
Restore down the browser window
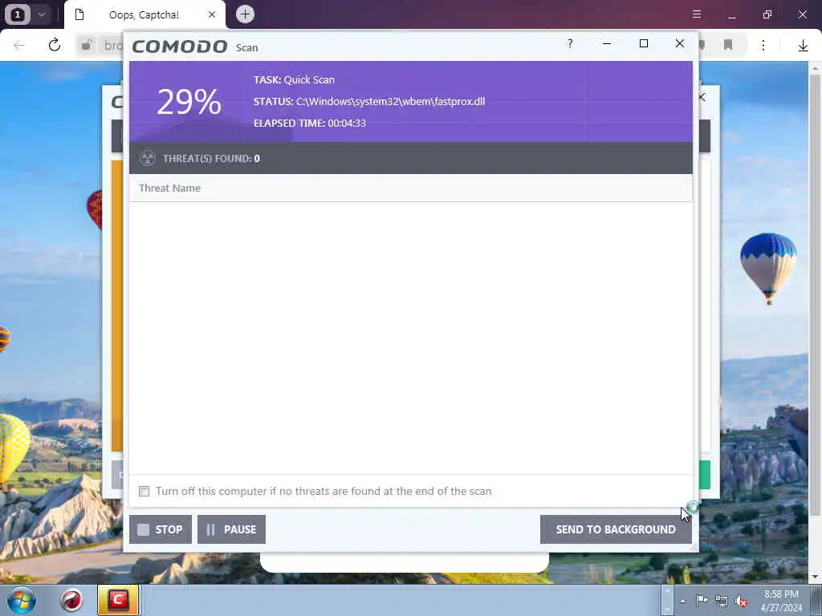[767, 14]
